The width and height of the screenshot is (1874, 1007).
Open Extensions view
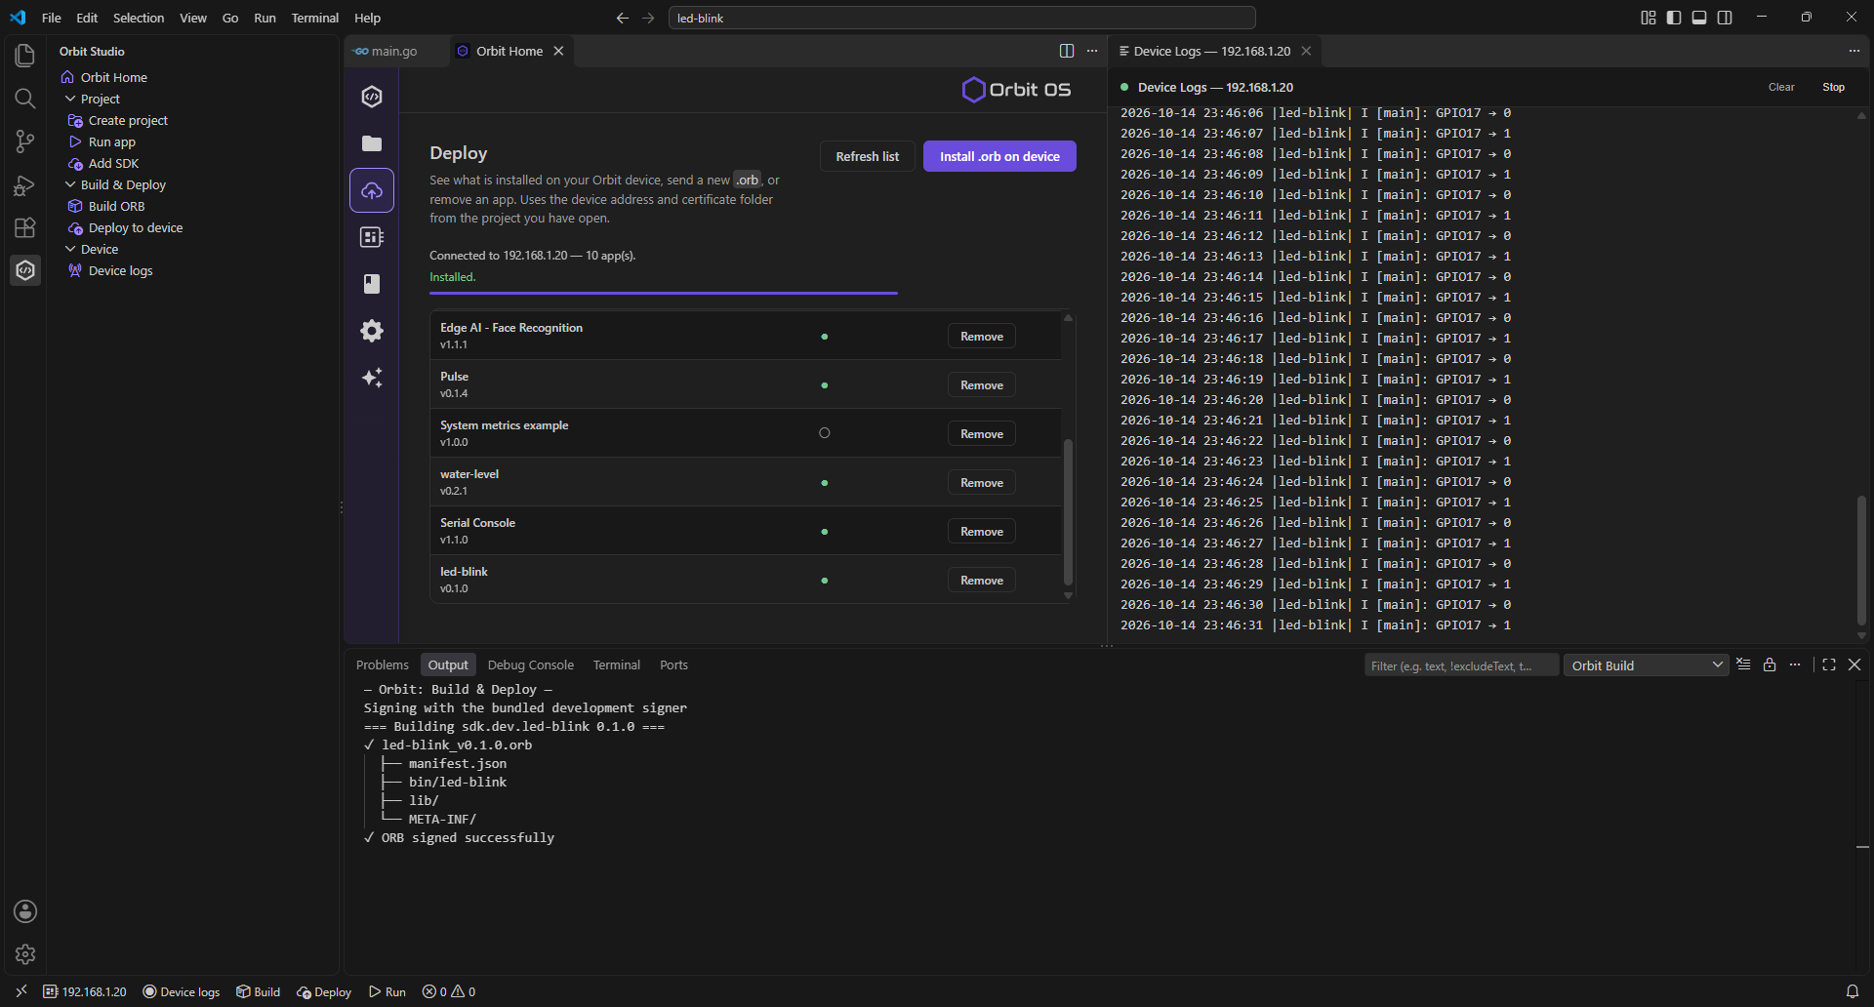[x=25, y=227]
